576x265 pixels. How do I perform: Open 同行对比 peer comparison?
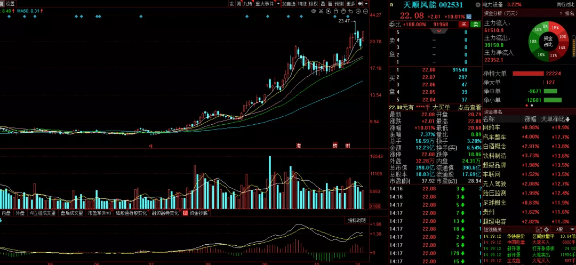click(x=565, y=5)
